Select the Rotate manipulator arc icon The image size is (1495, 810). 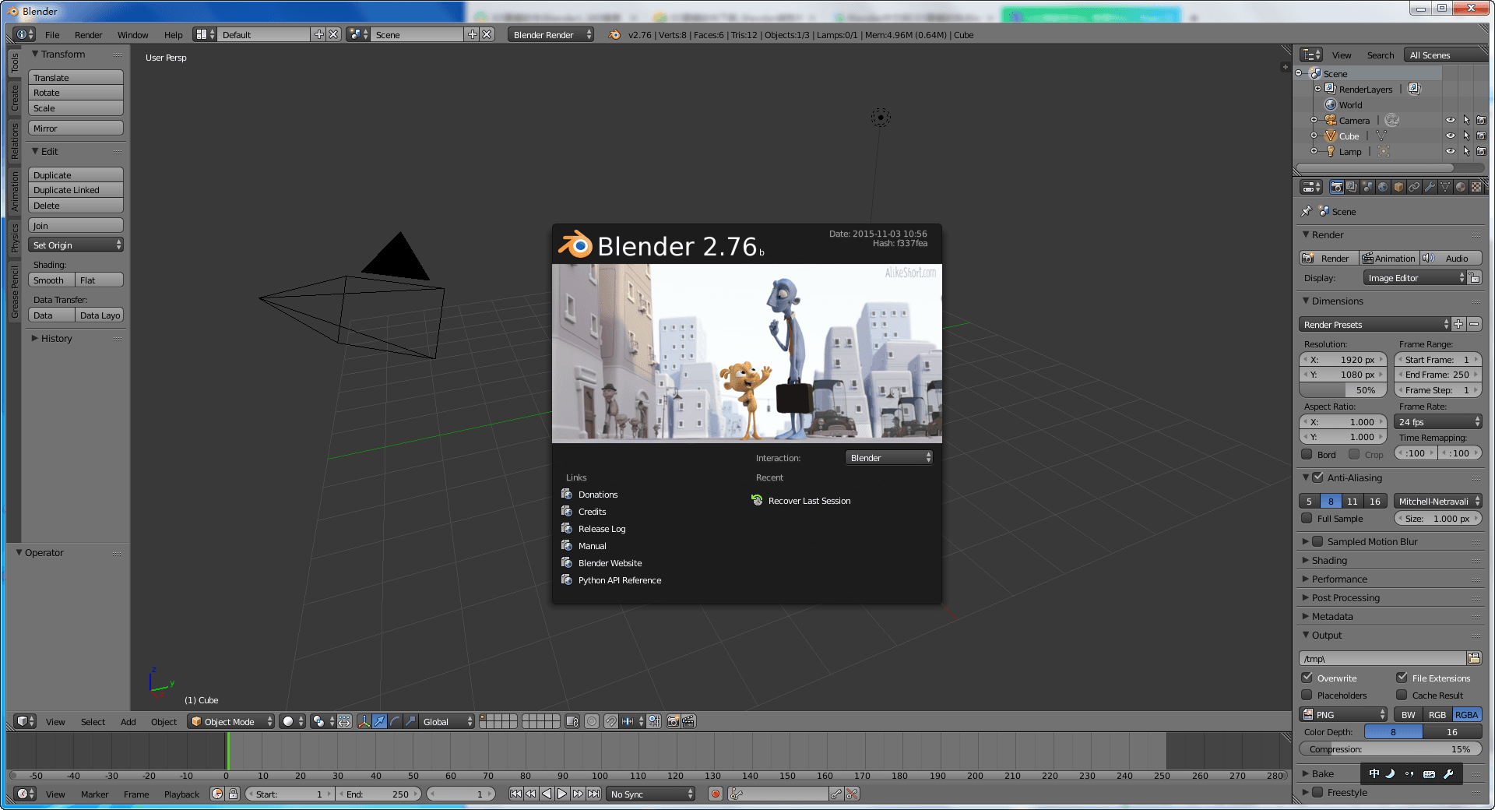[395, 721]
